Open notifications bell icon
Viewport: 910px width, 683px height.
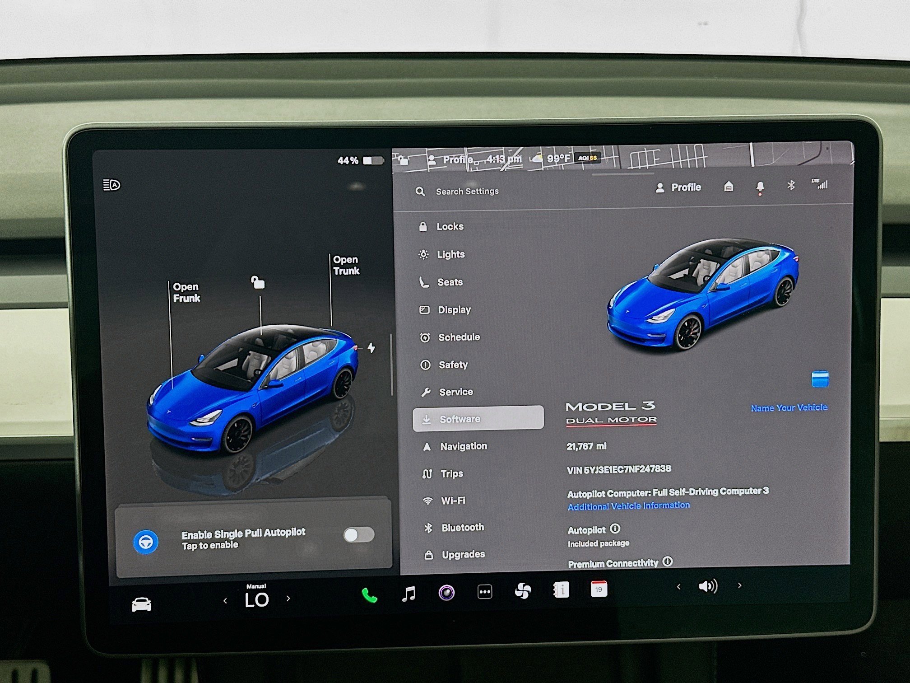760,187
